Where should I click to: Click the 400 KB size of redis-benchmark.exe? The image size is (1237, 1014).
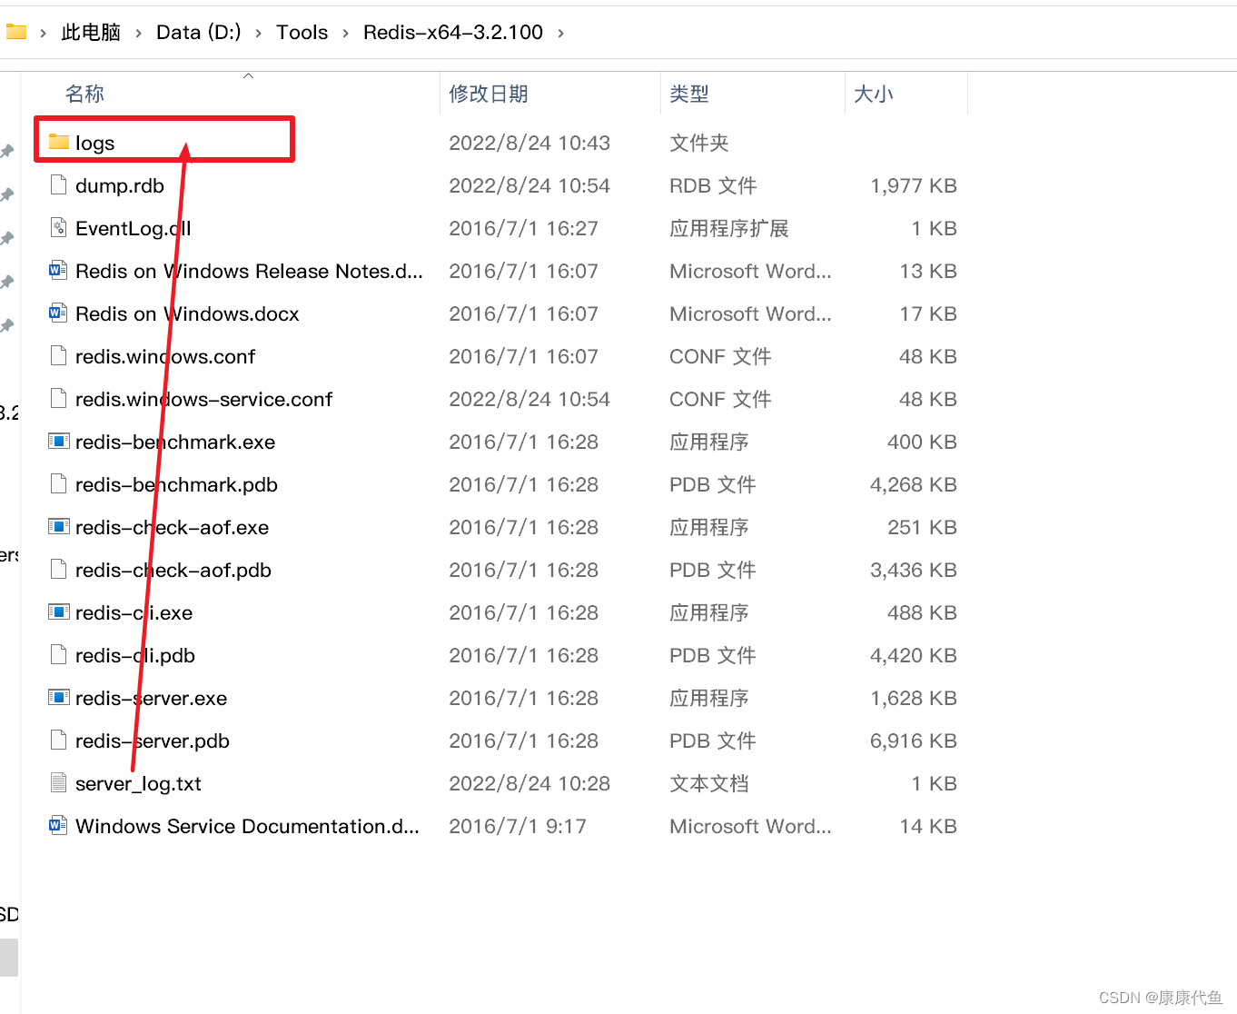(x=922, y=442)
